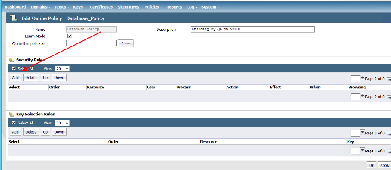Click go-to-page arrow icon below Security Rules table
This screenshot has height=170, width=391.
coord(363,96)
